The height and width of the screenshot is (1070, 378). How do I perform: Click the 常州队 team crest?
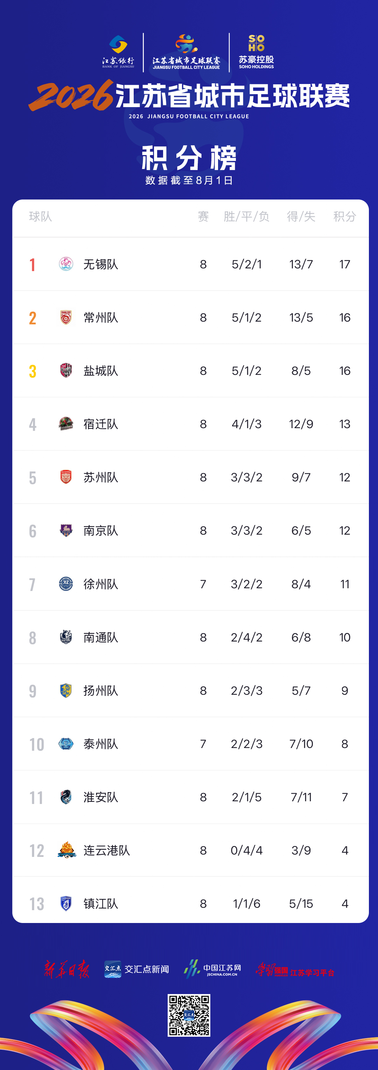point(66,317)
